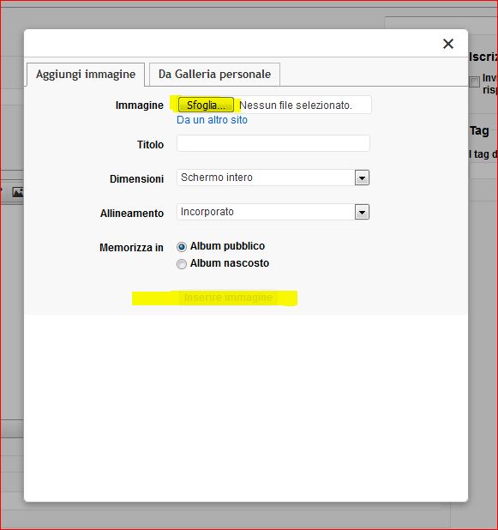498x530 pixels.
Task: Switch to the Aggiungi immagine tab
Action: point(86,75)
